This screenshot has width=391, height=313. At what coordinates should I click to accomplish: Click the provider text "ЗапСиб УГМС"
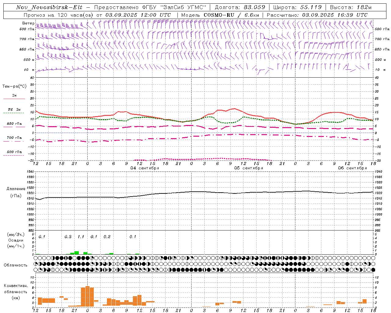[183, 7]
